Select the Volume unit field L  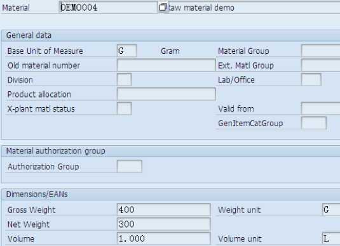(x=331, y=238)
